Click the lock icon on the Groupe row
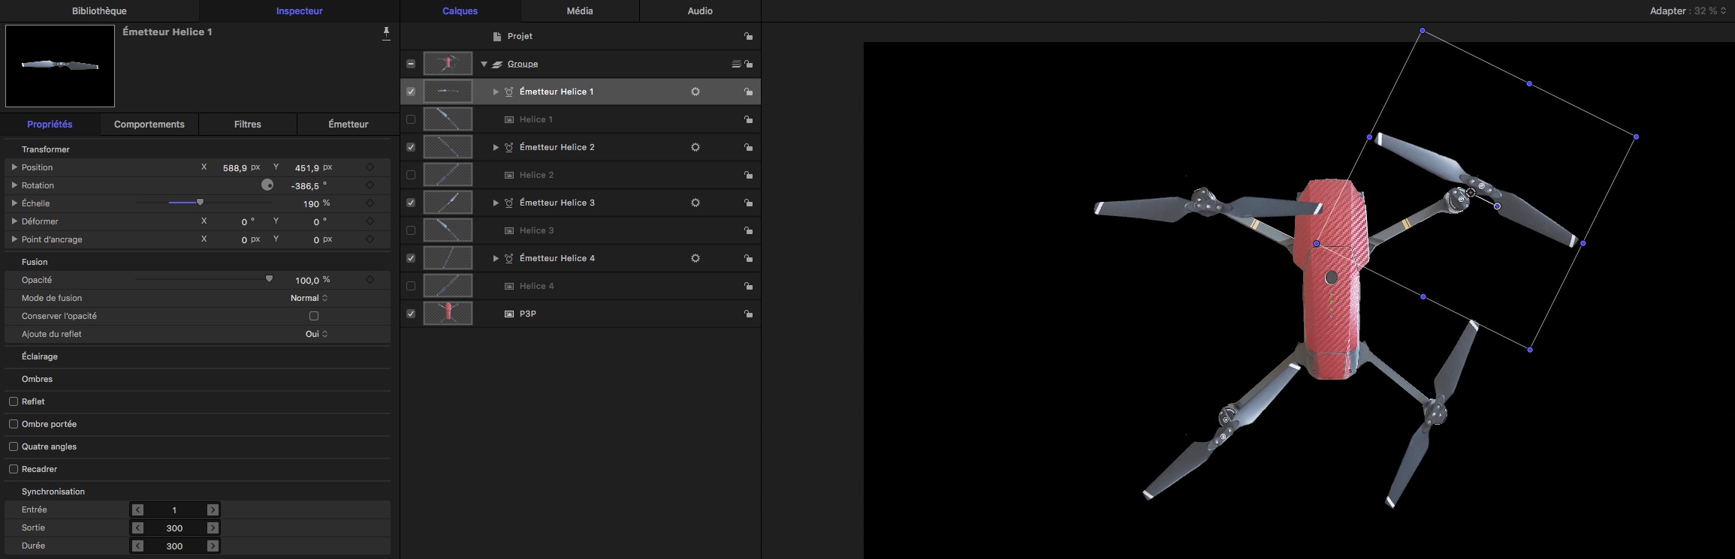Screen dimensions: 1735x559 748,64
